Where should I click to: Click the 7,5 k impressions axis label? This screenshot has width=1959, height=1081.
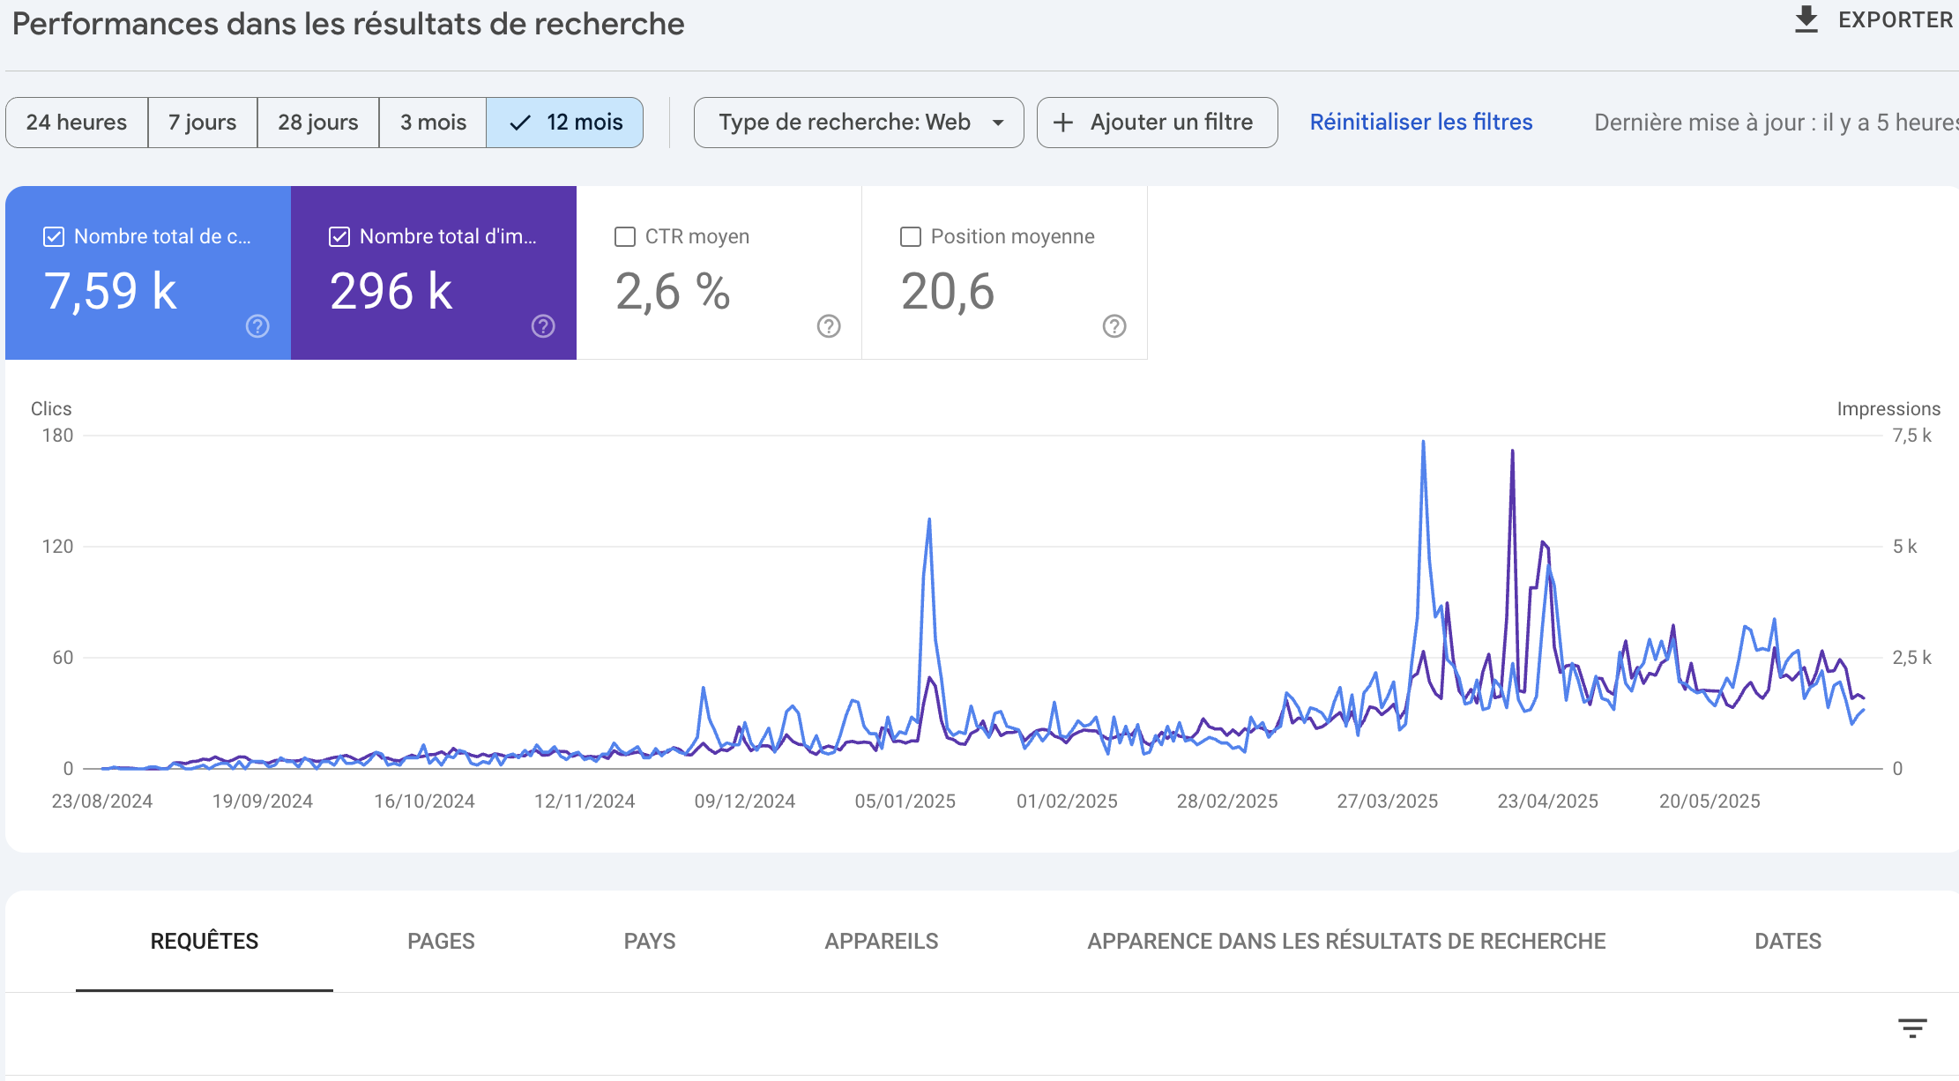click(1911, 436)
